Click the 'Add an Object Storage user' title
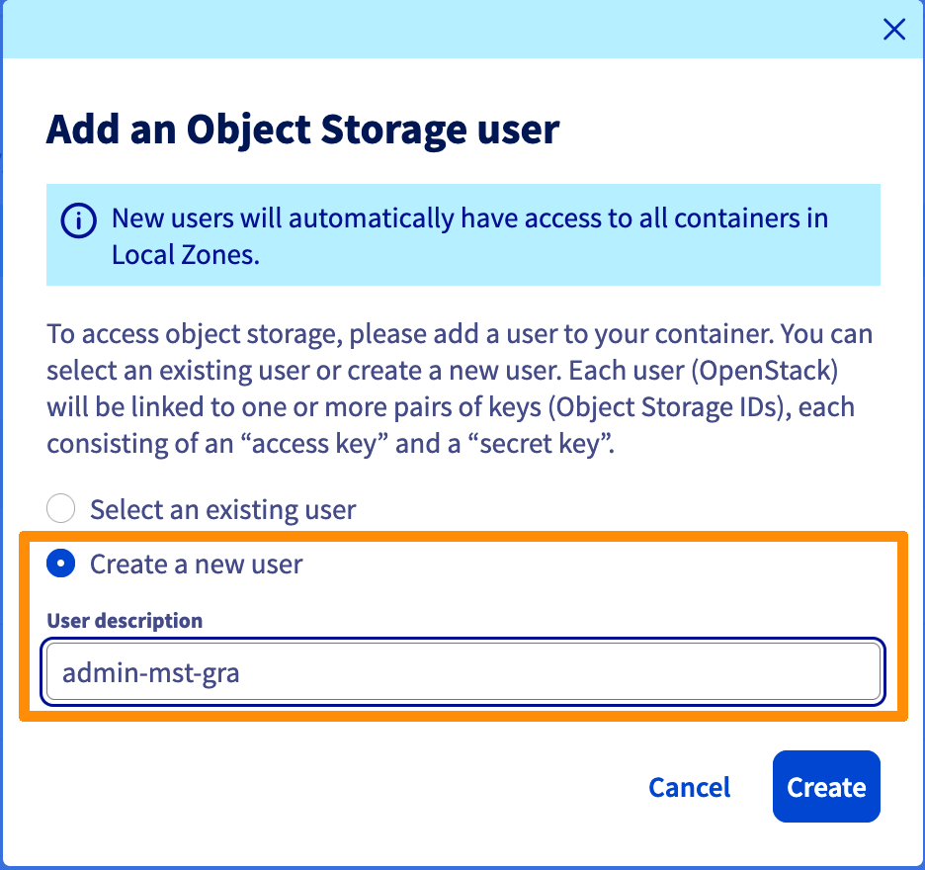 pos(301,130)
